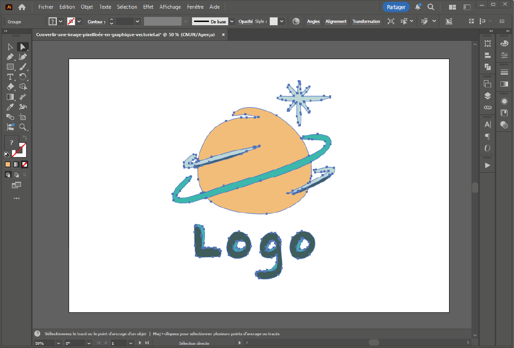
Task: Set paint mode to None
Action: coord(25,164)
